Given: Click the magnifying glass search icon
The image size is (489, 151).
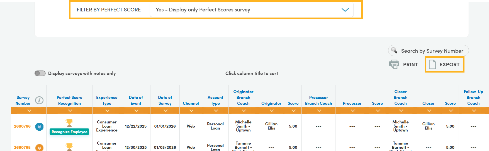Looking at the screenshot, I should (x=394, y=50).
